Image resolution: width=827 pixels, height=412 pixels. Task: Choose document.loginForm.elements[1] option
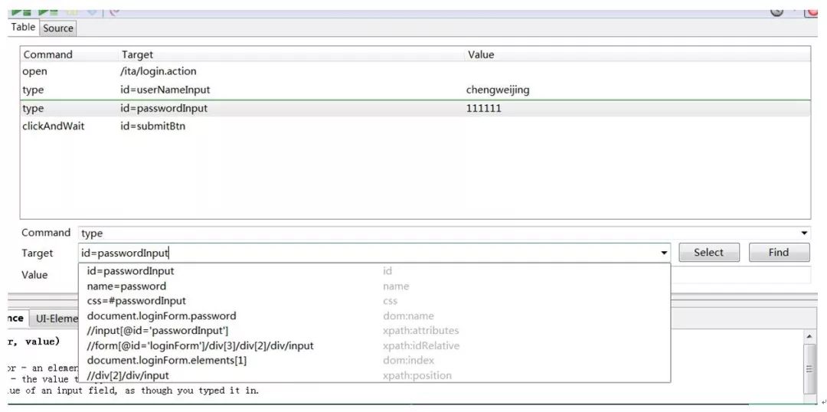click(374, 361)
